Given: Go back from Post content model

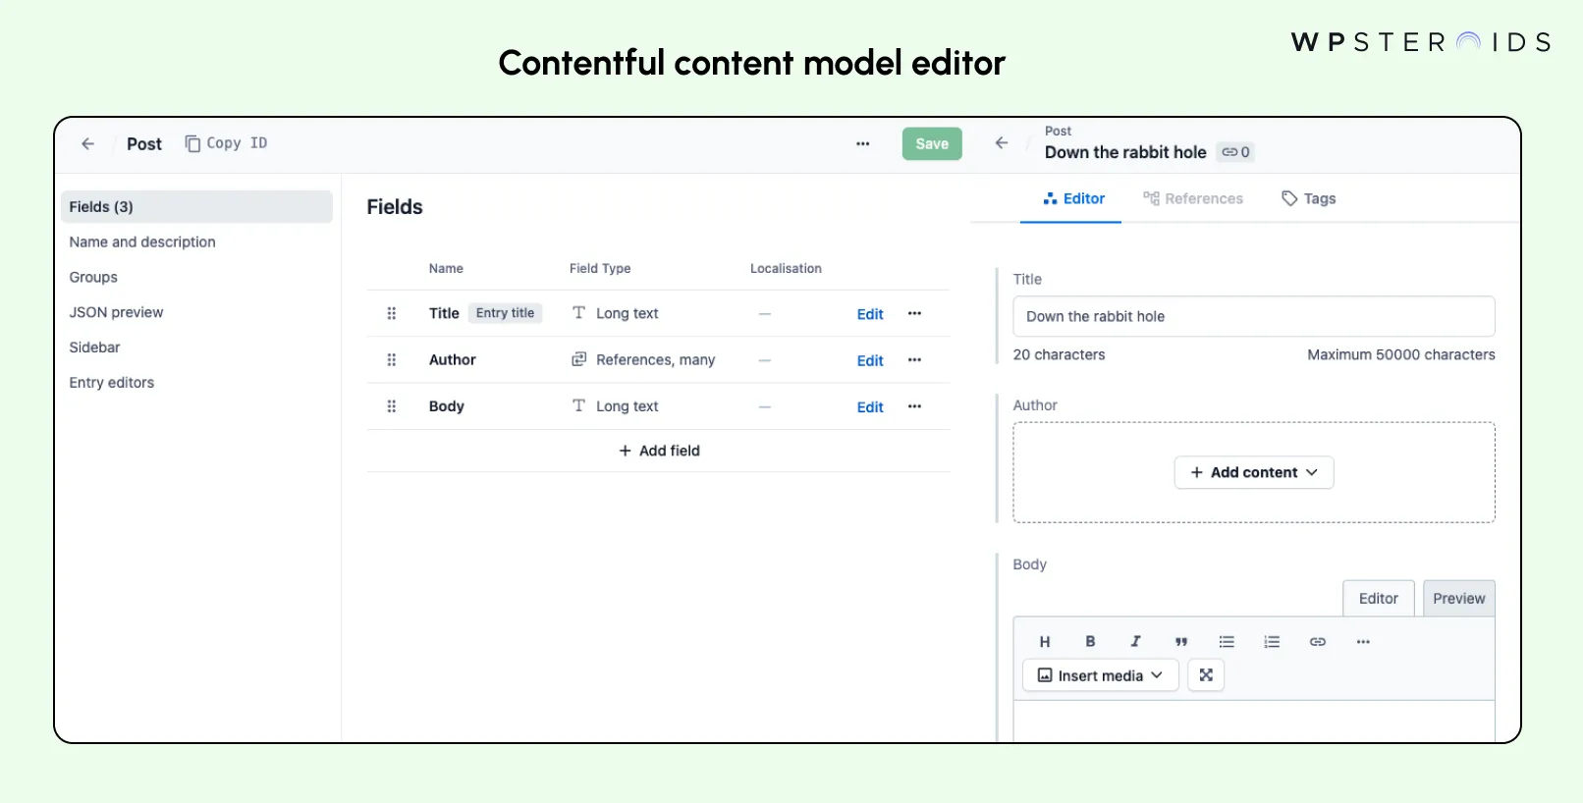Looking at the screenshot, I should point(87,143).
